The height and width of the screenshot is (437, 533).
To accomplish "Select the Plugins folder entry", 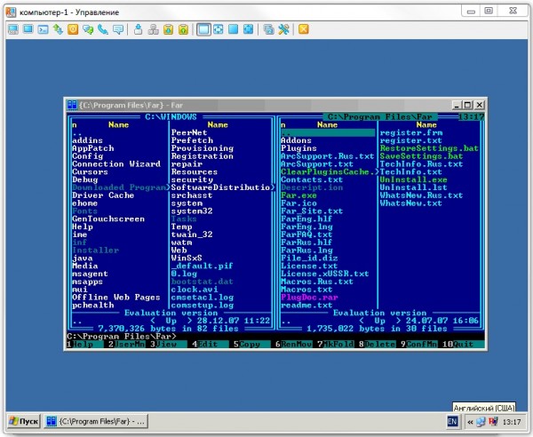I will click(x=298, y=148).
